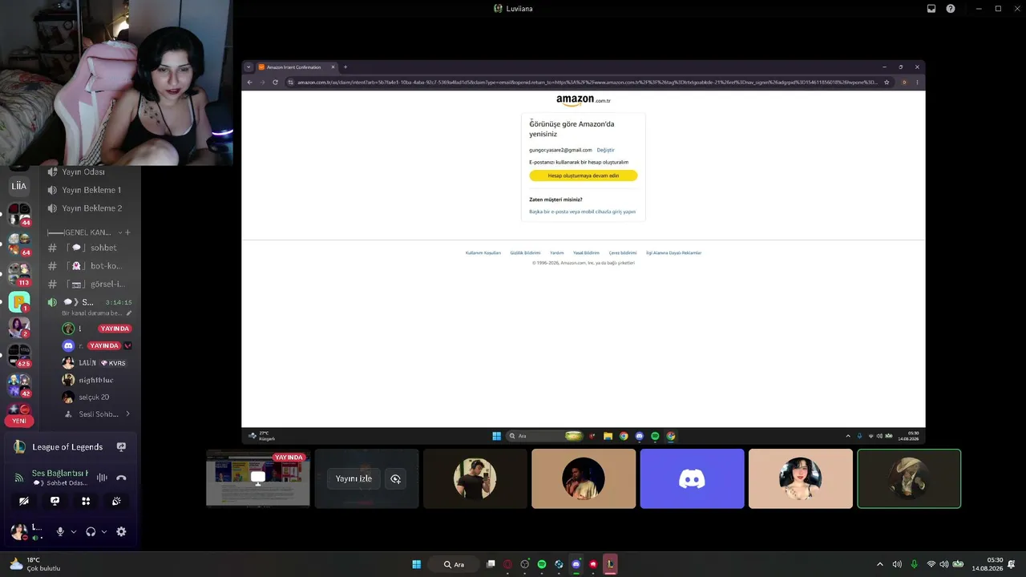The image size is (1026, 577).
Task: Open the LIIA server in Discord sidebar
Action: click(x=18, y=186)
